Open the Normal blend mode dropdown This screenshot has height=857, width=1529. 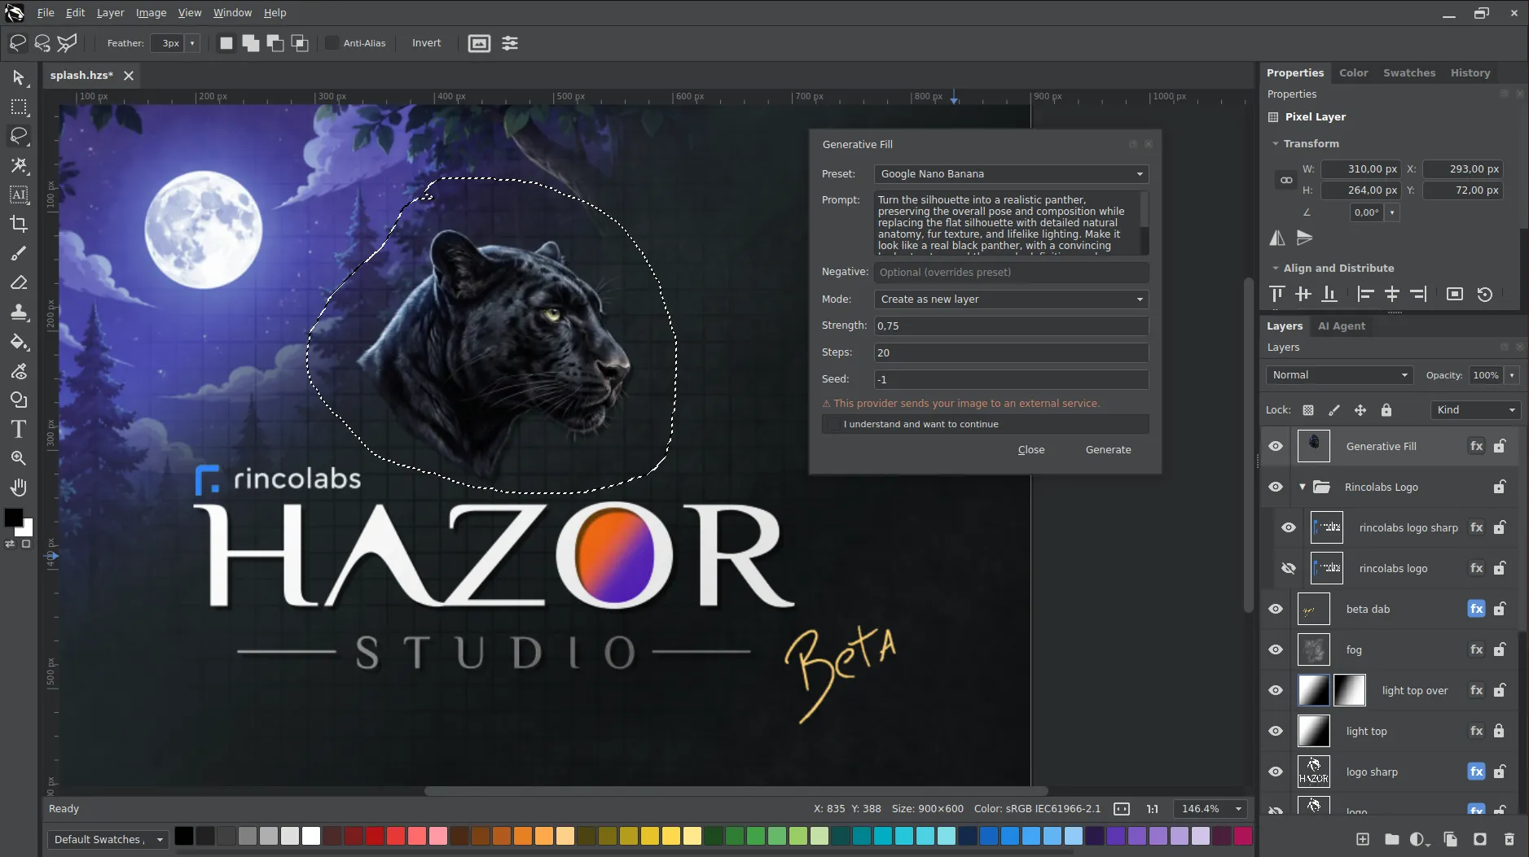coord(1339,375)
